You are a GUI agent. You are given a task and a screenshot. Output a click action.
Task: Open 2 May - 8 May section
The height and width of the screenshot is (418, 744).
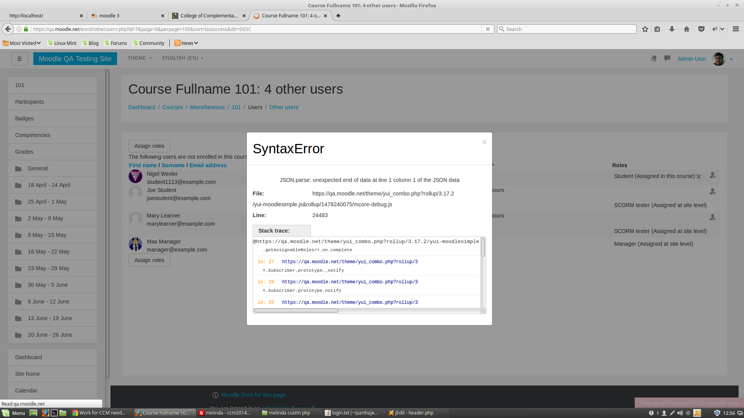52,218
